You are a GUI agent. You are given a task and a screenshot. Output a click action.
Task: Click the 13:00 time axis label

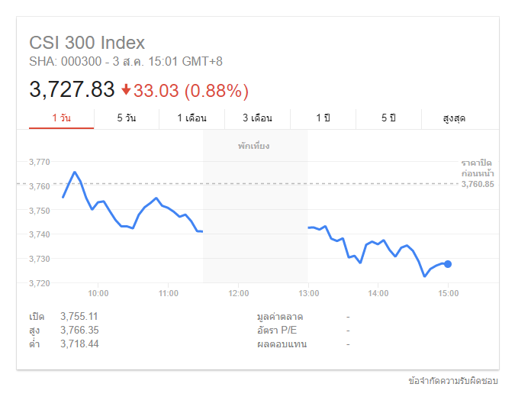point(308,293)
